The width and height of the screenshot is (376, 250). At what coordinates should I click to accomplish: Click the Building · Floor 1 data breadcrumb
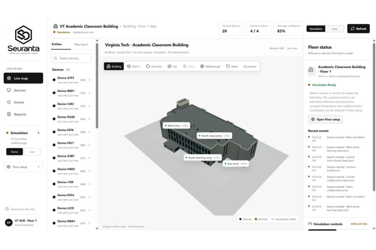[x=140, y=27]
